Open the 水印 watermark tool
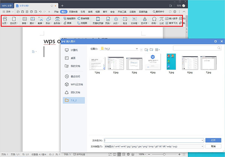Screen dimensions: 225x157 [116, 20]
